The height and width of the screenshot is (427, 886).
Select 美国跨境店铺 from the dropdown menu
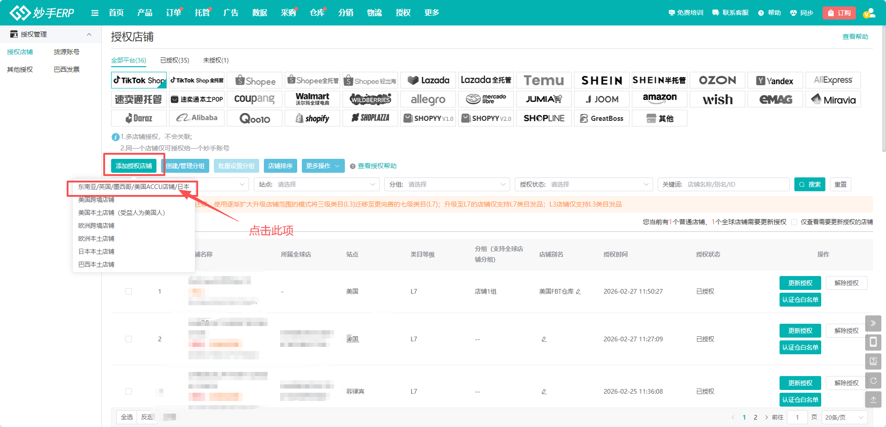pyautogui.click(x=96, y=200)
